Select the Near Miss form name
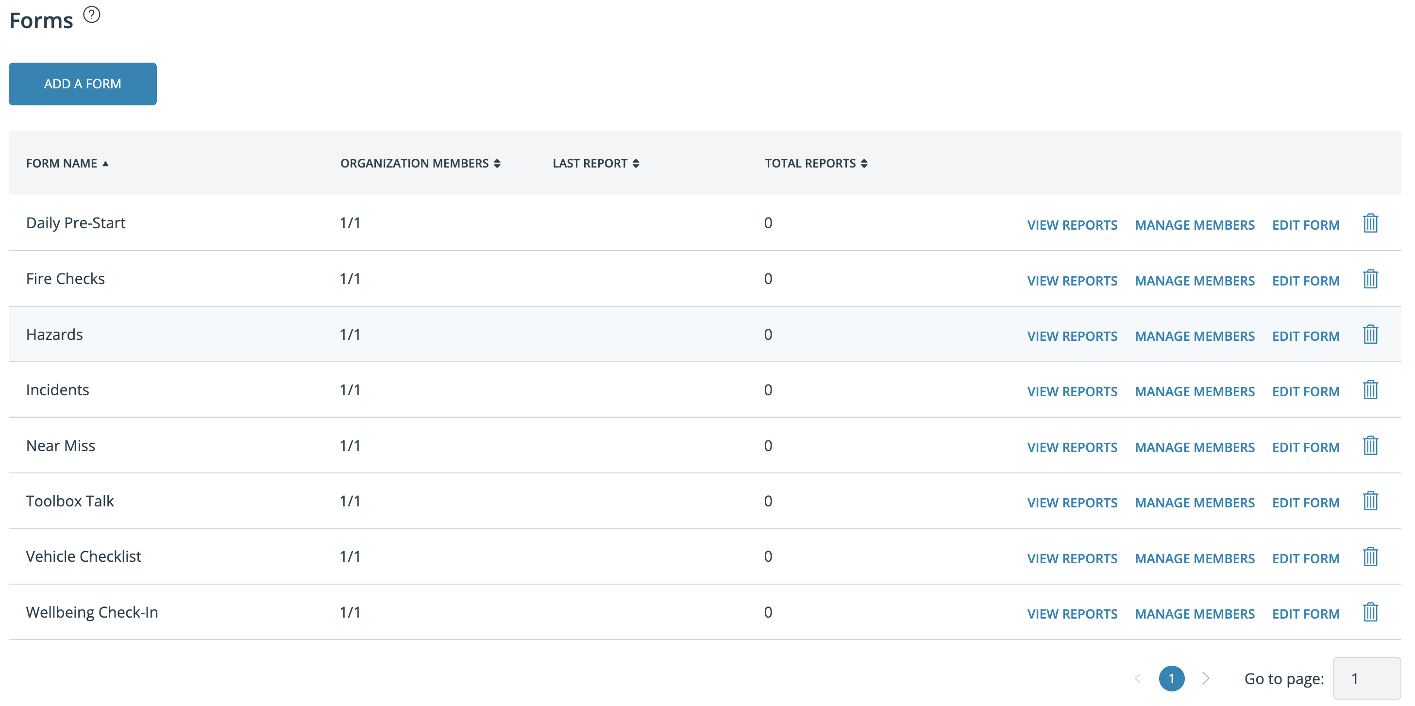Viewport: 1415px width, 706px height. coord(60,446)
